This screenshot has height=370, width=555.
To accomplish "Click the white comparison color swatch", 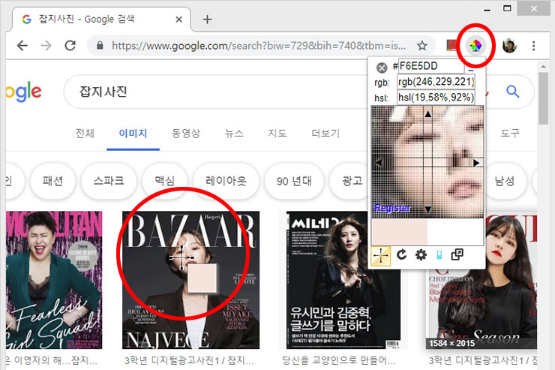I will click(455, 232).
